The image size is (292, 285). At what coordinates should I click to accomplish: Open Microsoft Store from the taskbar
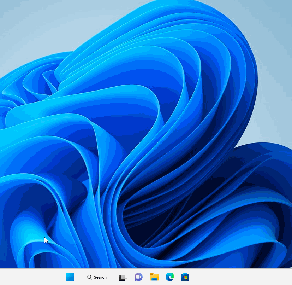(185, 277)
